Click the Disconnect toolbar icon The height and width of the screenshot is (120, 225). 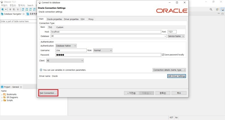point(18,10)
